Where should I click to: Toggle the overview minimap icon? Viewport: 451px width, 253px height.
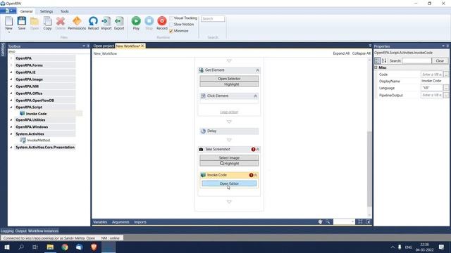[368, 222]
